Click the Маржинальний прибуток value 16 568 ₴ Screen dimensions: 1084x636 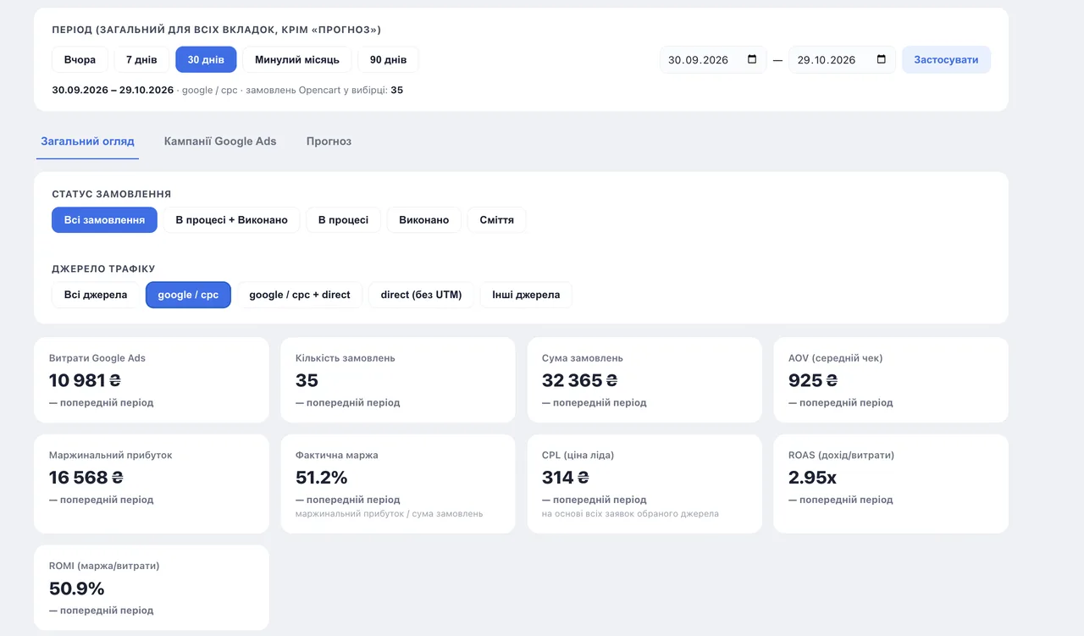tap(86, 478)
